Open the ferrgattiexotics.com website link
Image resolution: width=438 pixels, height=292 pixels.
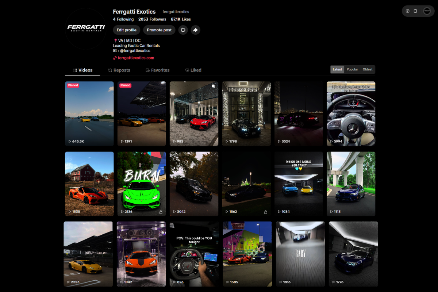[x=136, y=58]
